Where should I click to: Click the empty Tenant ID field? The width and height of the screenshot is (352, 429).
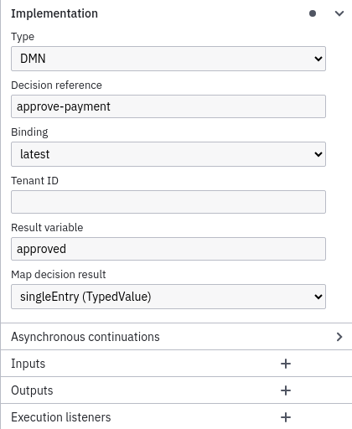[x=168, y=202]
